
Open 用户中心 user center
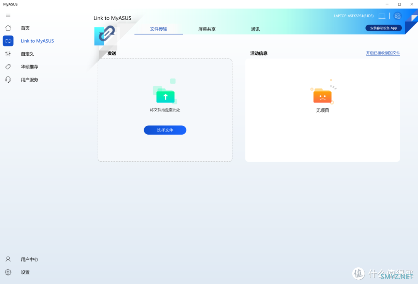29,259
